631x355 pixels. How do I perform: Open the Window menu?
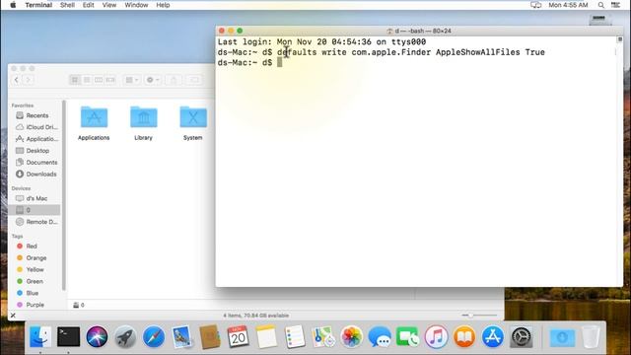[136, 5]
